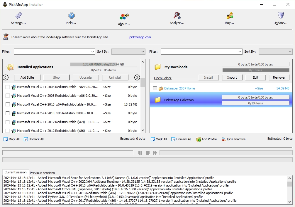Click the Add Profile icon

pyautogui.click(x=199, y=139)
